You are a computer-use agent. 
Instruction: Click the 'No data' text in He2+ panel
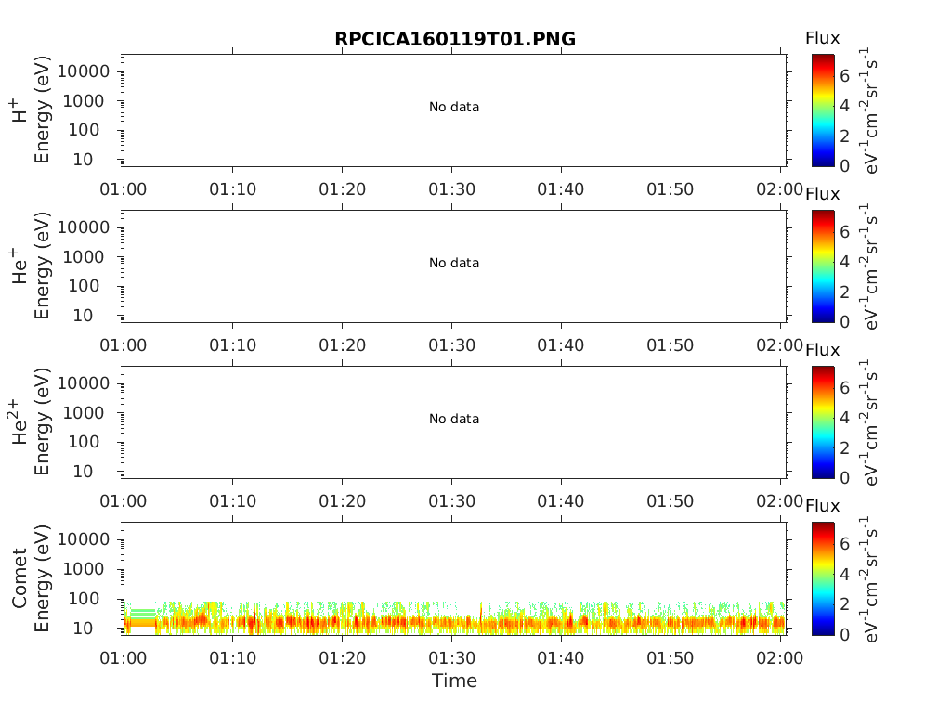(x=453, y=419)
